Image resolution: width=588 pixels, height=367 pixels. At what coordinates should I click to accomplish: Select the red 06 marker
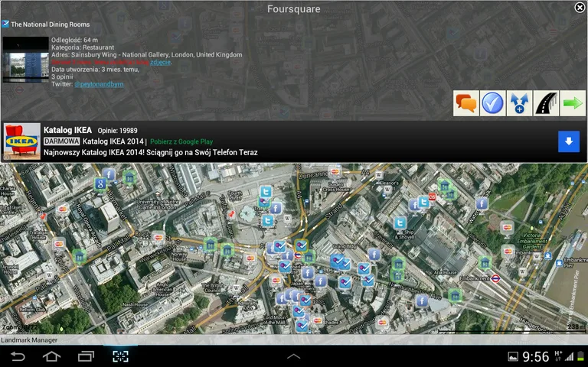coord(432,197)
